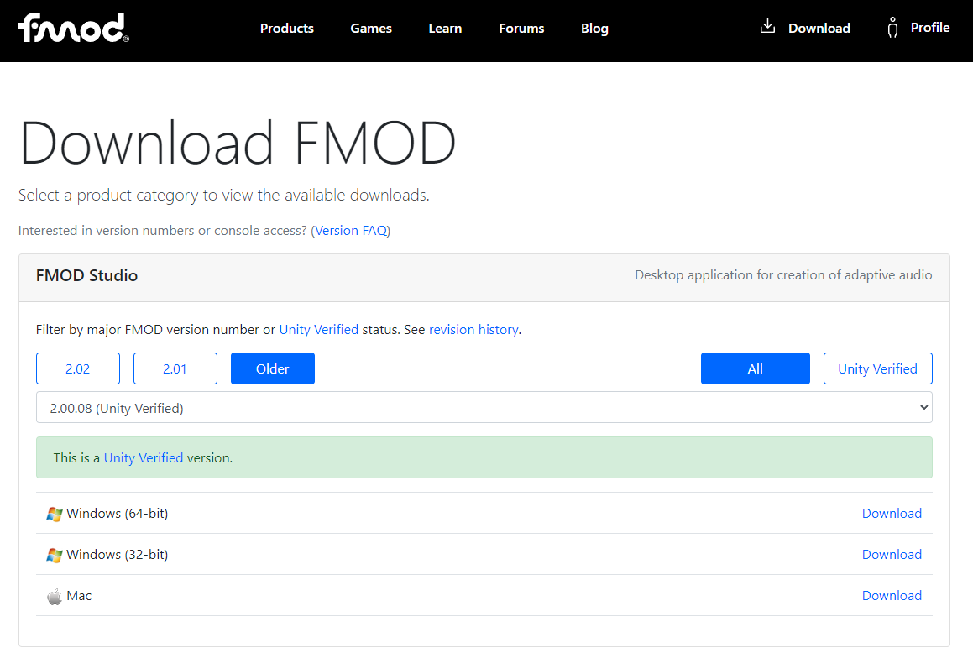Open the Profile link in header
The width and height of the screenshot is (973, 653).
tap(930, 28)
